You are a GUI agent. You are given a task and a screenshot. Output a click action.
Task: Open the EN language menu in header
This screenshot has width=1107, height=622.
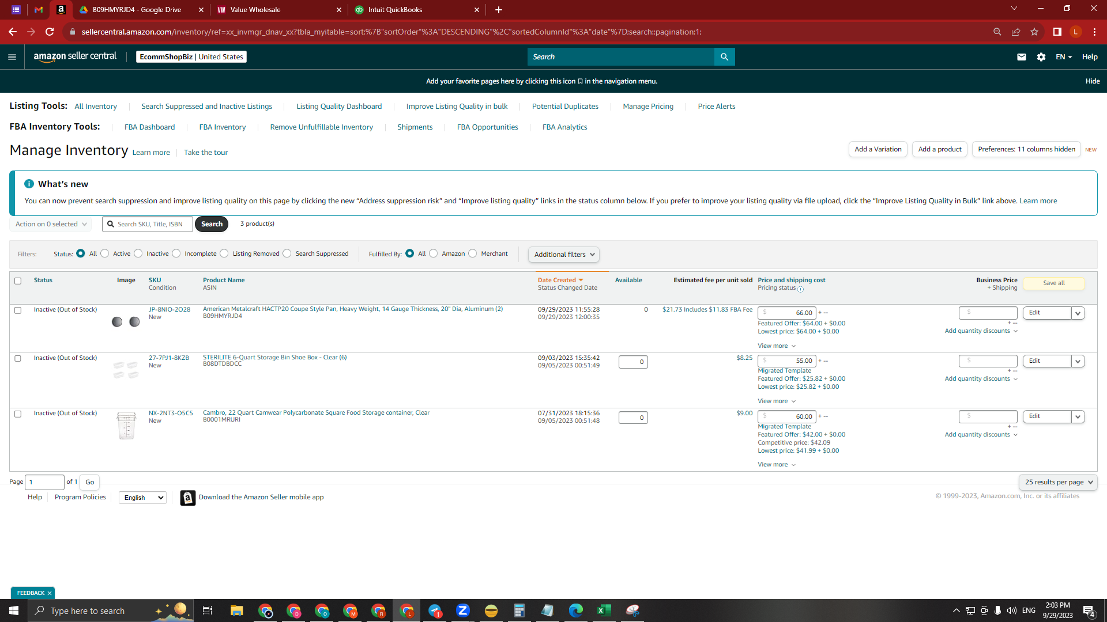[x=1064, y=57]
